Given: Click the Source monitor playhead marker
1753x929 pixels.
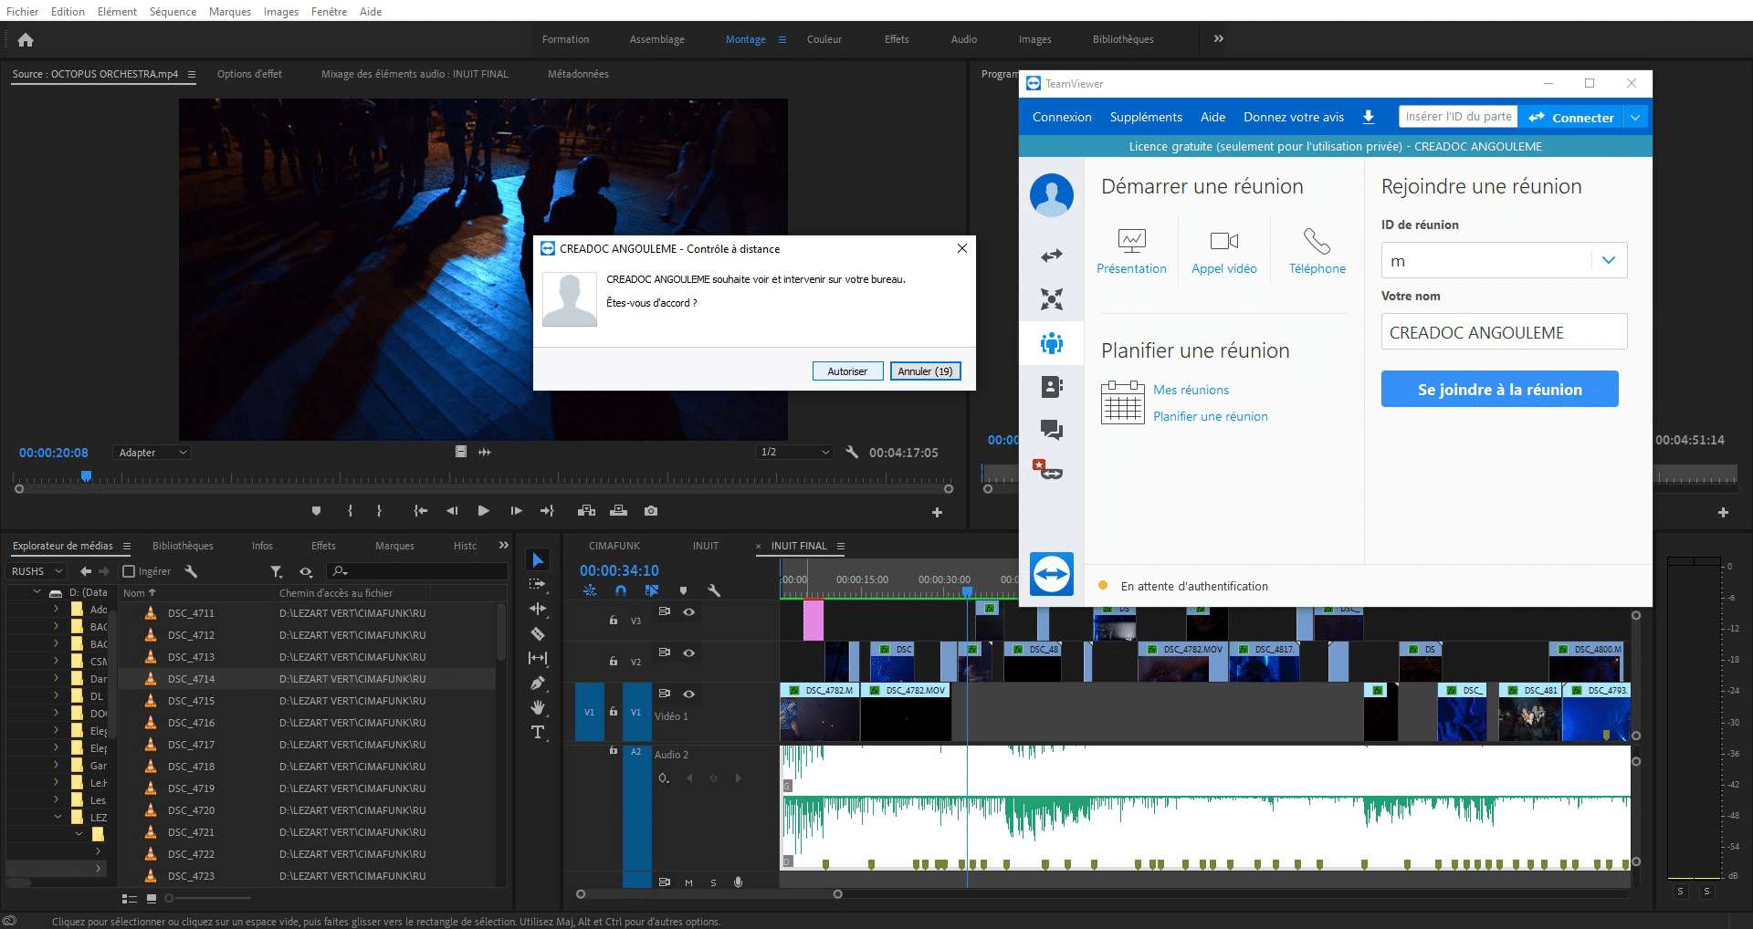Looking at the screenshot, I should 86,475.
